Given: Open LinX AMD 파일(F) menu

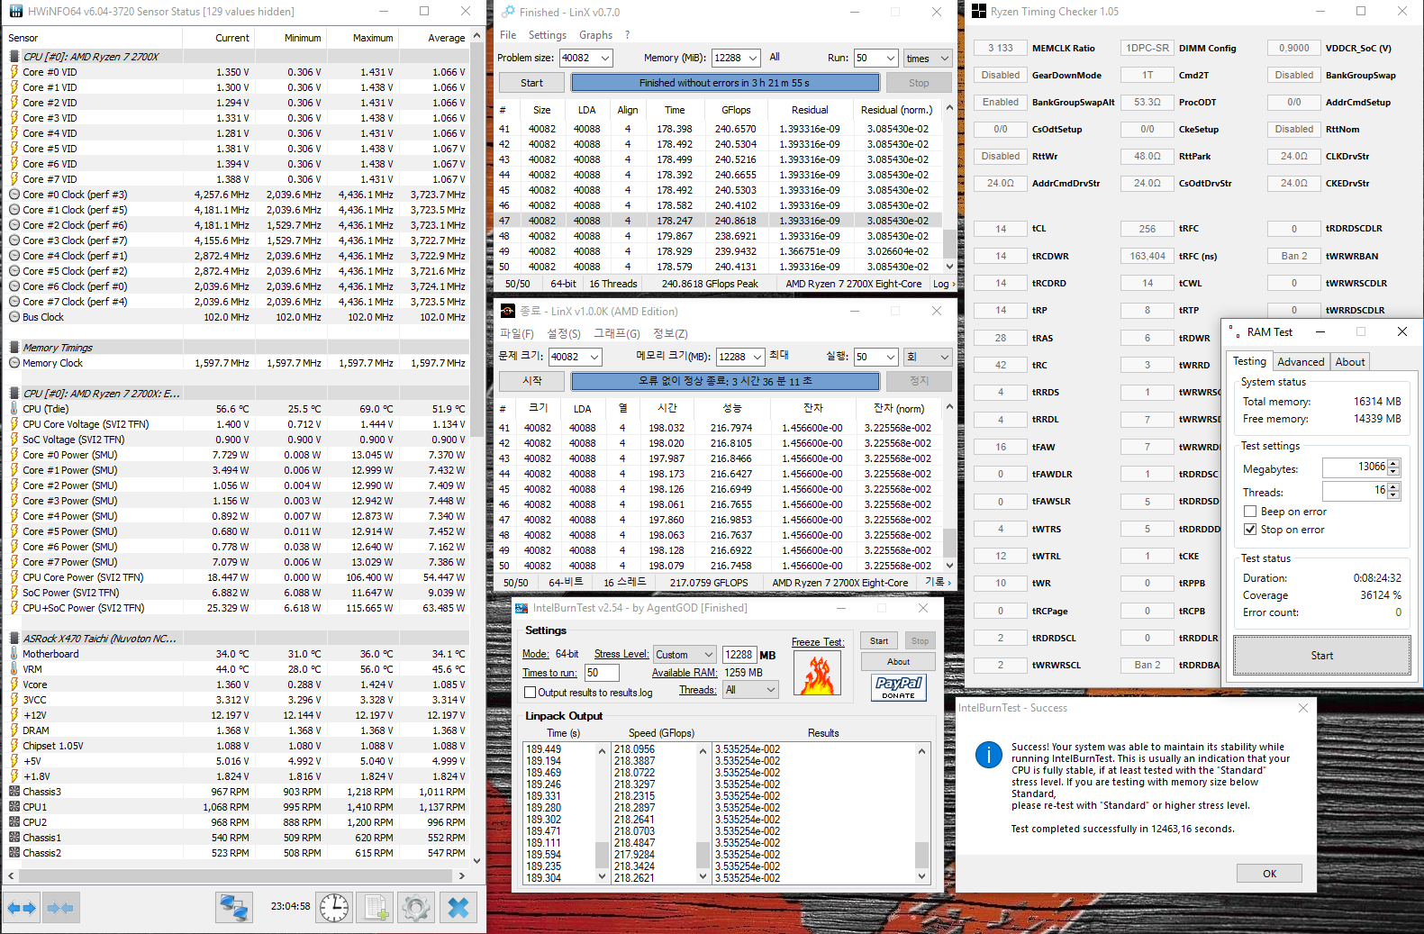Looking at the screenshot, I should 517,333.
